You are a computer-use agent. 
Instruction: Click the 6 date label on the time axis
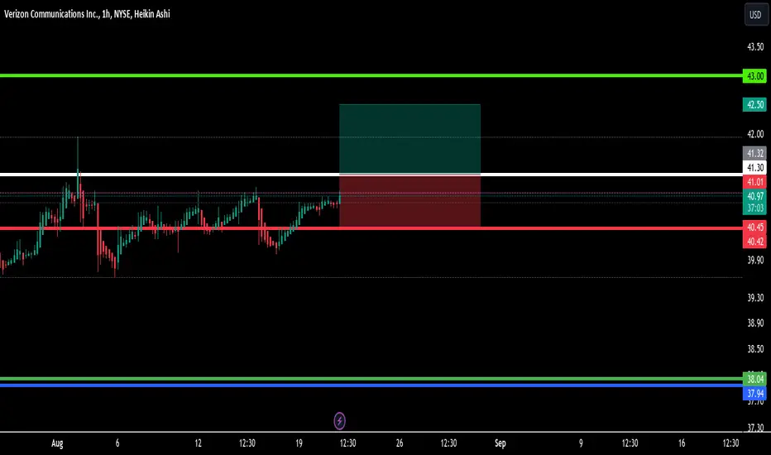[117, 443]
